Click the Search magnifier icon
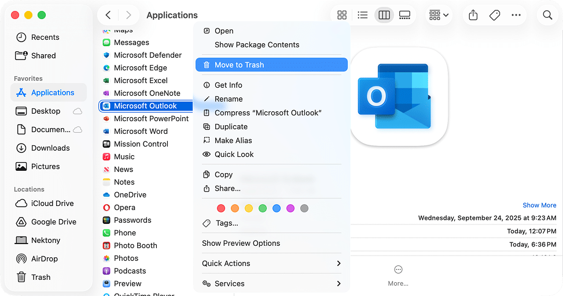Screen dimensions: 563x296 point(547,15)
